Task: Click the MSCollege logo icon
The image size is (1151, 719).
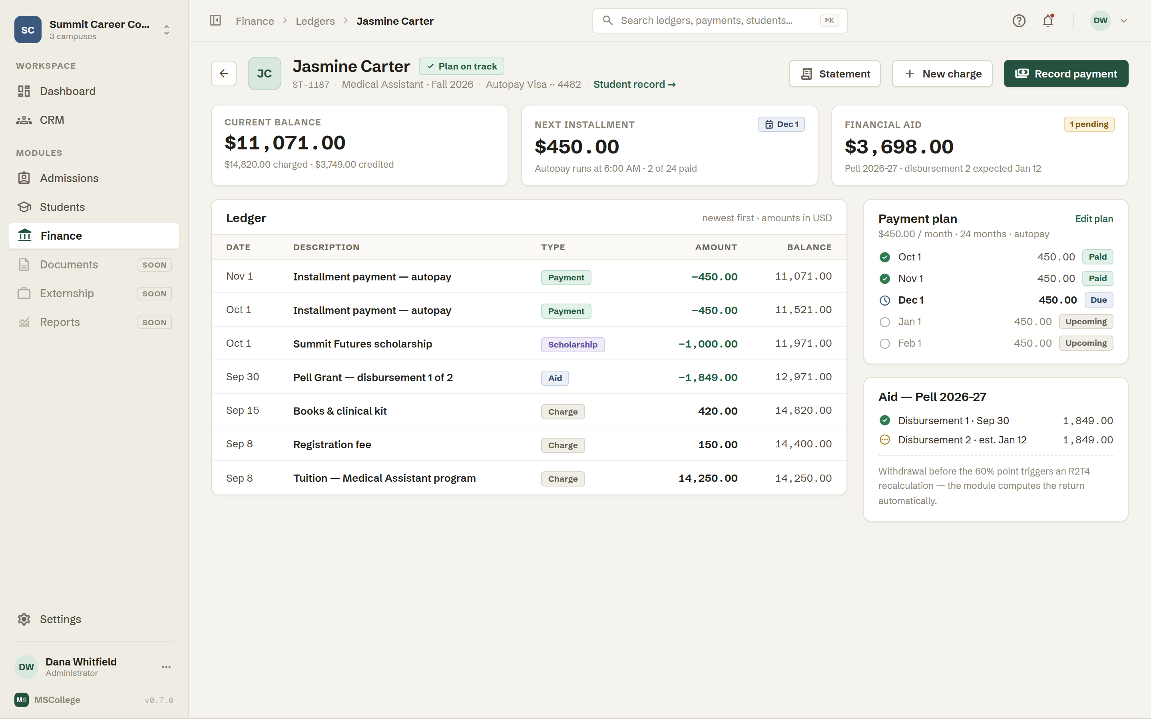Action: (x=22, y=700)
